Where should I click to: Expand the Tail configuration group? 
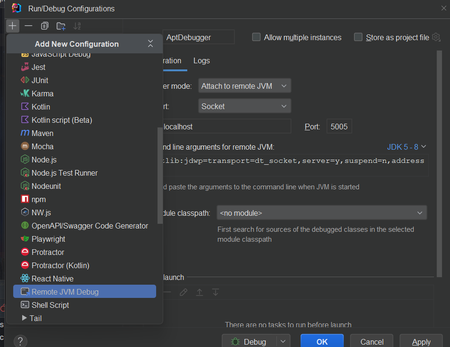(25, 318)
